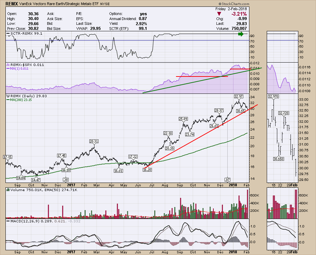Click the red down triangle beside -3.21%
Image resolution: width=316 pixels, height=255 pixels.
point(219,14)
